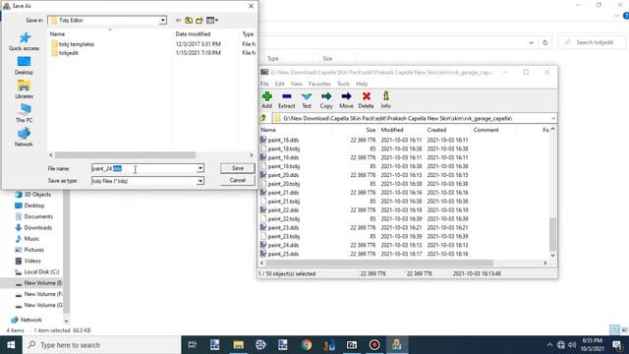Select Desktop in Save As places bar
The height and width of the screenshot is (354, 629).
pyautogui.click(x=24, y=66)
